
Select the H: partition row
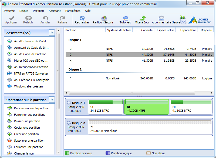pyautogui.click(x=140, y=61)
